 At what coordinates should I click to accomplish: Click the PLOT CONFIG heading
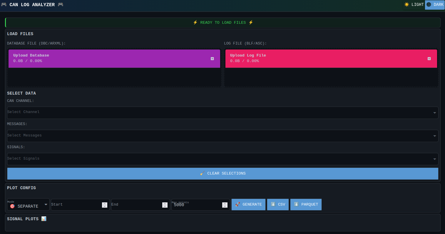pos(21,188)
